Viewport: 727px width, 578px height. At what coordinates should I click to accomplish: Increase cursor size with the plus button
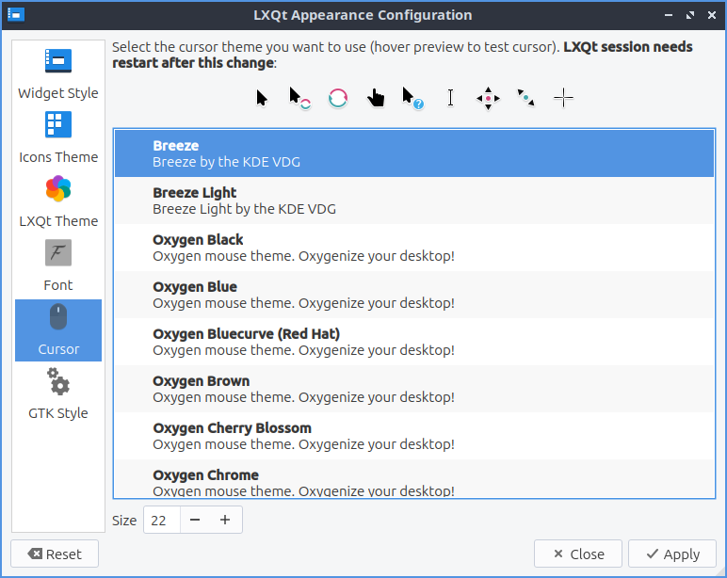click(x=225, y=520)
